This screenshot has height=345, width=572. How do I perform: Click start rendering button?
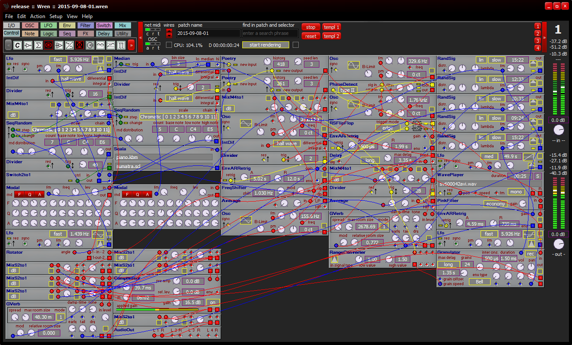(265, 45)
